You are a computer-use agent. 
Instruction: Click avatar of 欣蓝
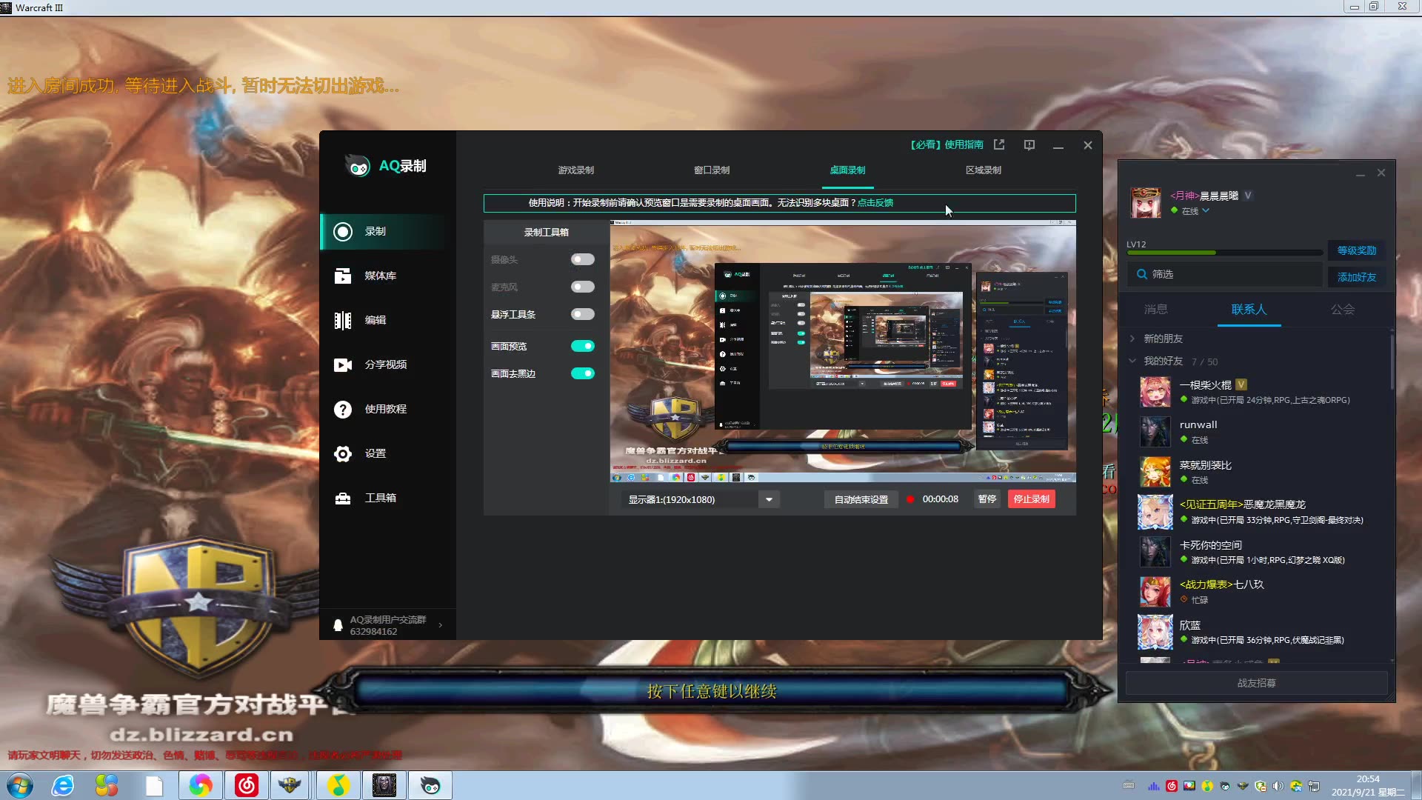pyautogui.click(x=1155, y=632)
